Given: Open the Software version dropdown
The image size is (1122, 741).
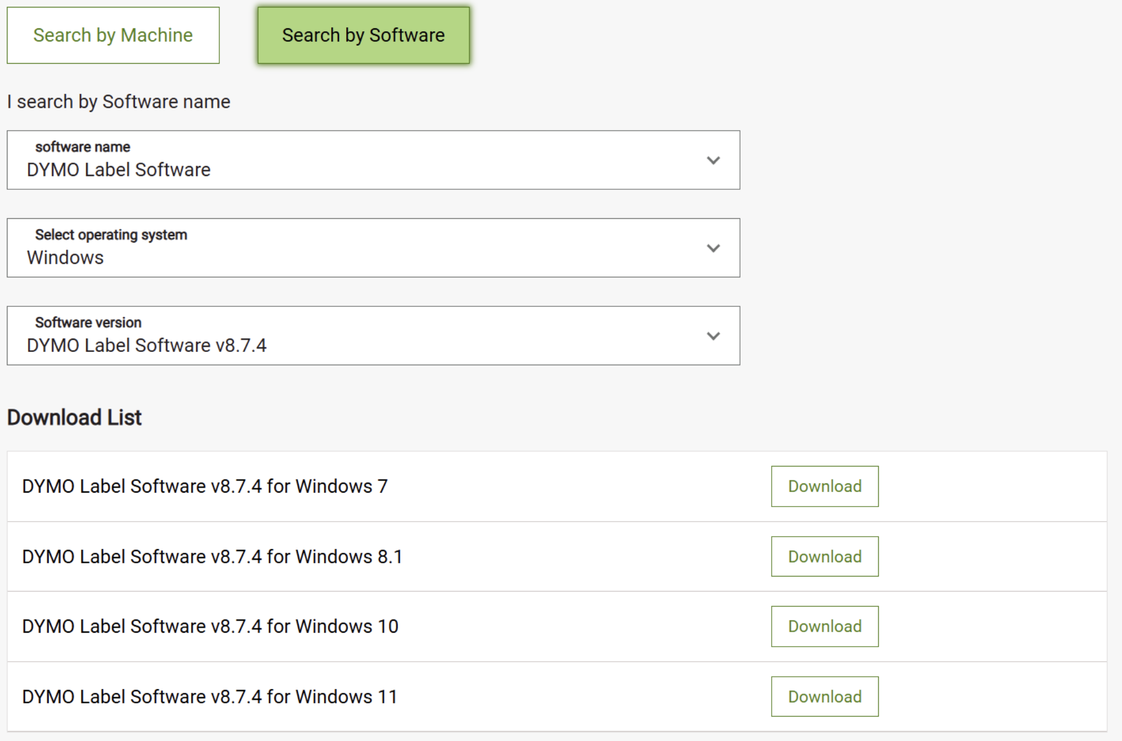Looking at the screenshot, I should (373, 336).
